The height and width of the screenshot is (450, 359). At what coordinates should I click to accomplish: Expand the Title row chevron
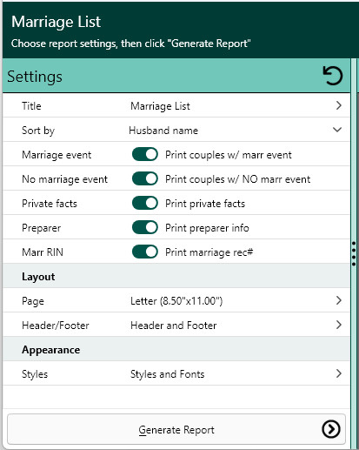point(339,105)
